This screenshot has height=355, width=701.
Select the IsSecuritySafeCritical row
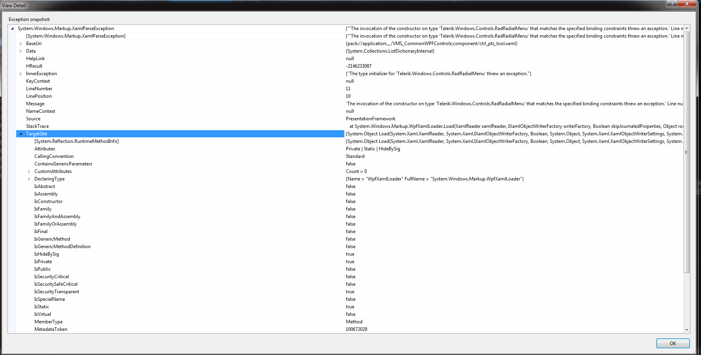click(350, 284)
